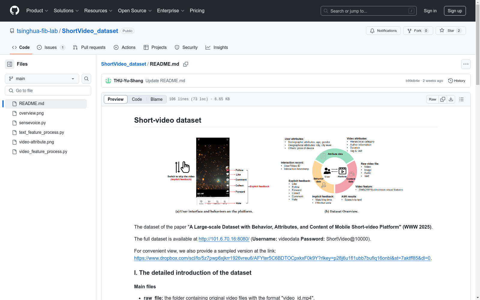Star the ShortVideo_dataset repository
The image size is (480, 300).
click(451, 31)
